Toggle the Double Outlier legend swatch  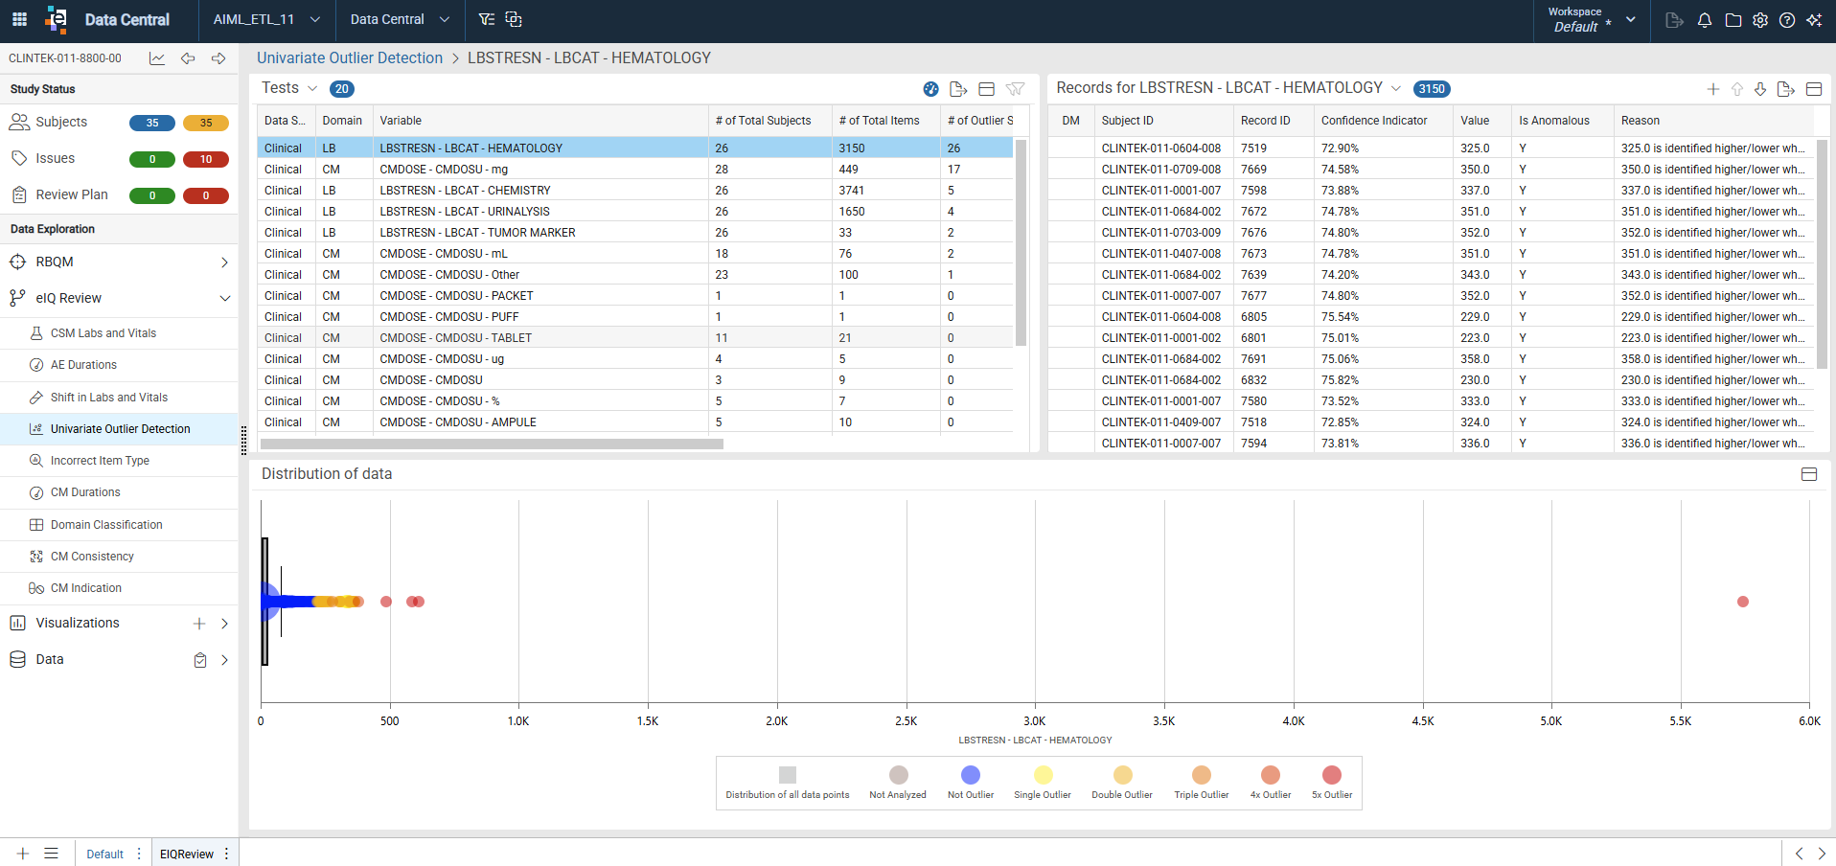(1123, 775)
